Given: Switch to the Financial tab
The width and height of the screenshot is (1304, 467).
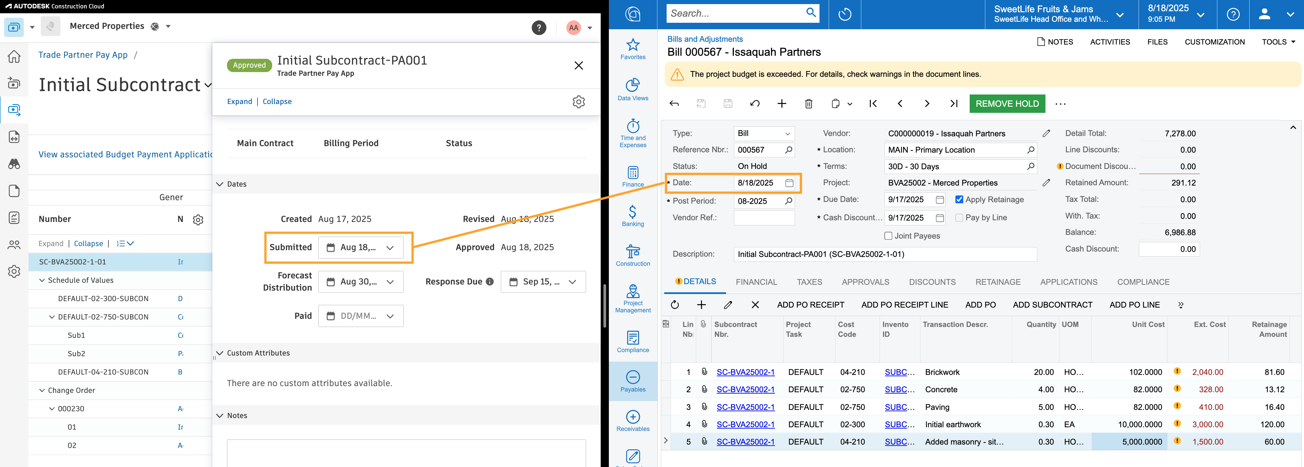Looking at the screenshot, I should (757, 282).
